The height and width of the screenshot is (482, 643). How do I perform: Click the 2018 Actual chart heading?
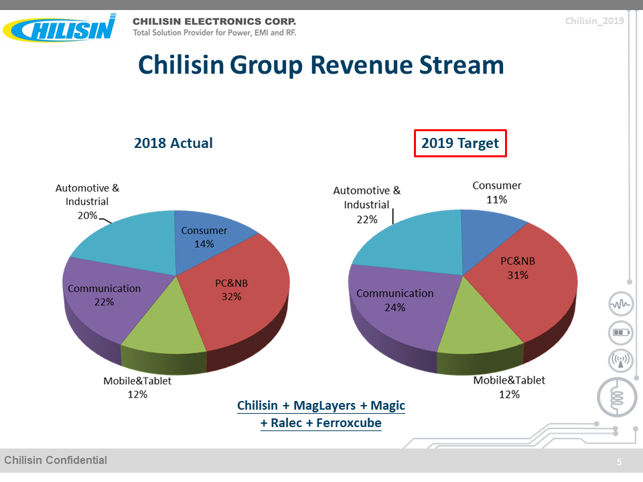173,143
